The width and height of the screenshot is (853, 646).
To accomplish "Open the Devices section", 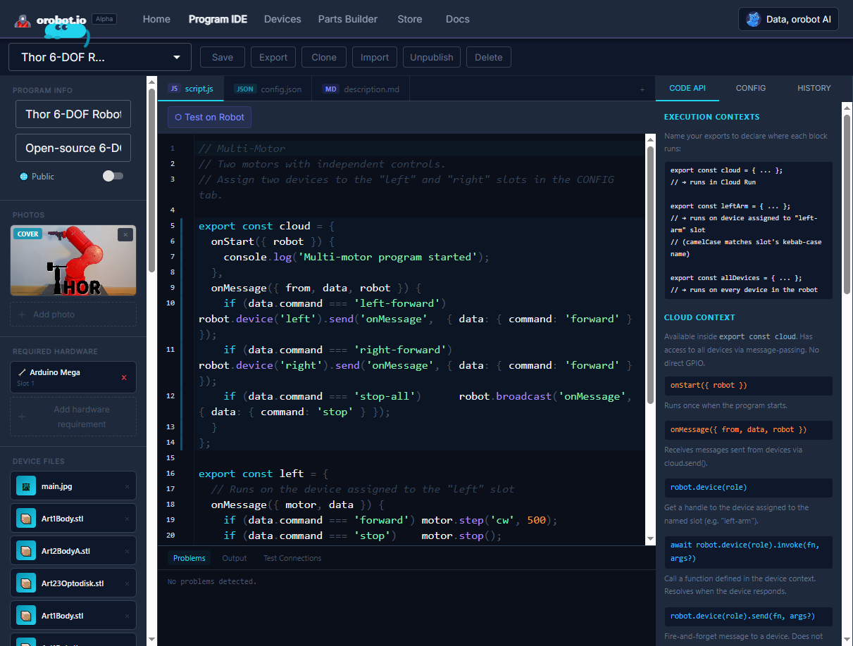I will tap(282, 19).
